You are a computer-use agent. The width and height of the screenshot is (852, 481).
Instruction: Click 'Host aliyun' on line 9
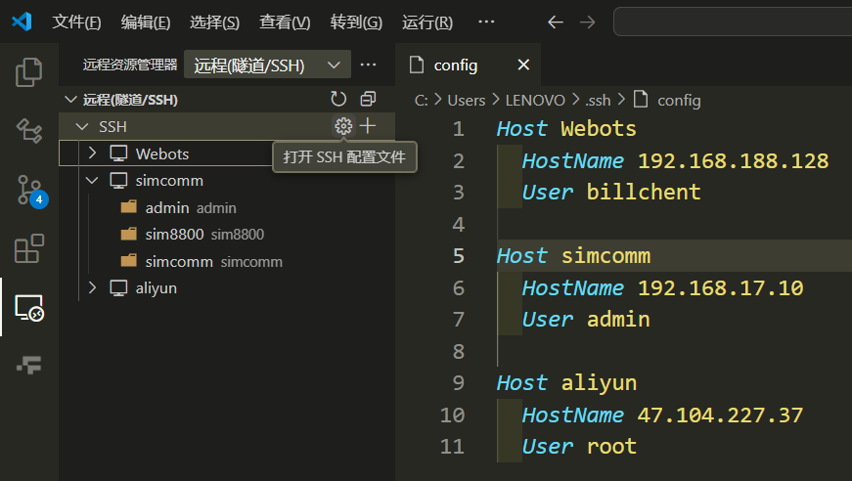[x=566, y=382]
